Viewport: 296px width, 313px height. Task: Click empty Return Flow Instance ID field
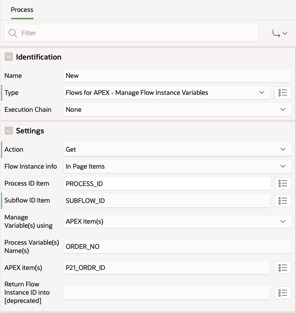pos(167,293)
